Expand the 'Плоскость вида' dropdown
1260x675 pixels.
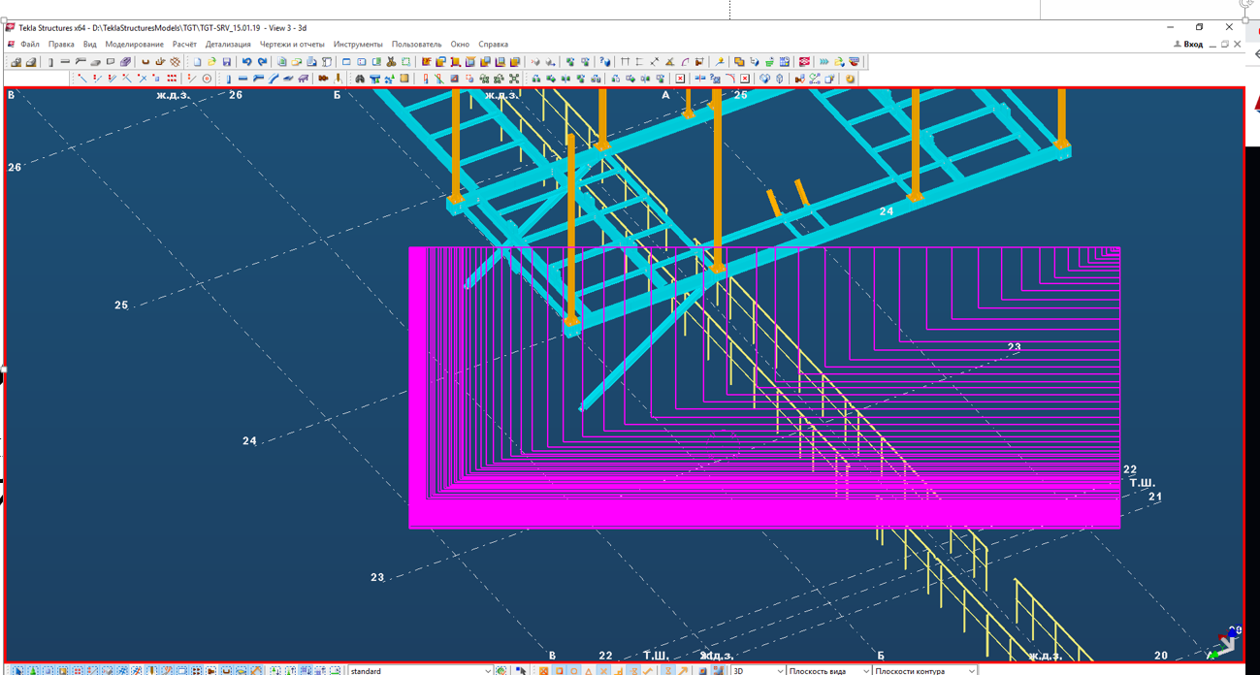(865, 670)
